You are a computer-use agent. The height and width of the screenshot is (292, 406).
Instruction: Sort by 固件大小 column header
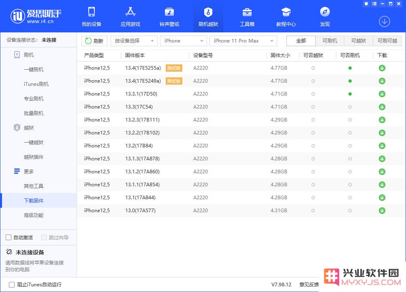[x=280, y=55]
